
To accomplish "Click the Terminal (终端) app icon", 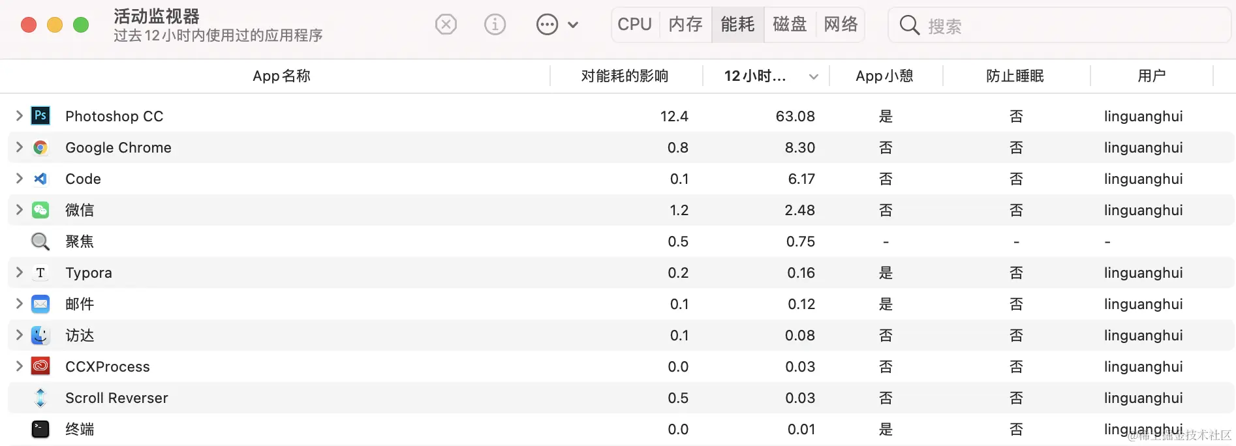I will 40,429.
